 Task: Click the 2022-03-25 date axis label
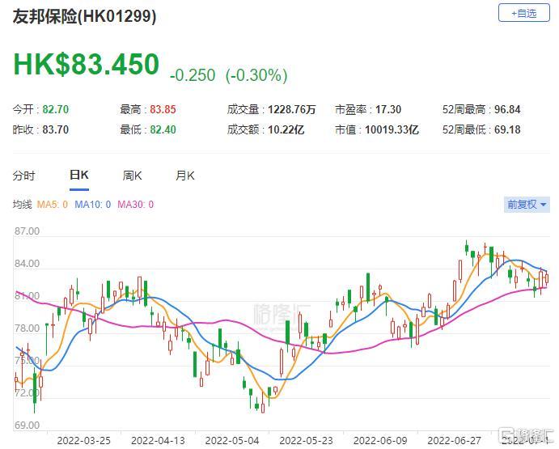pyautogui.click(x=84, y=441)
